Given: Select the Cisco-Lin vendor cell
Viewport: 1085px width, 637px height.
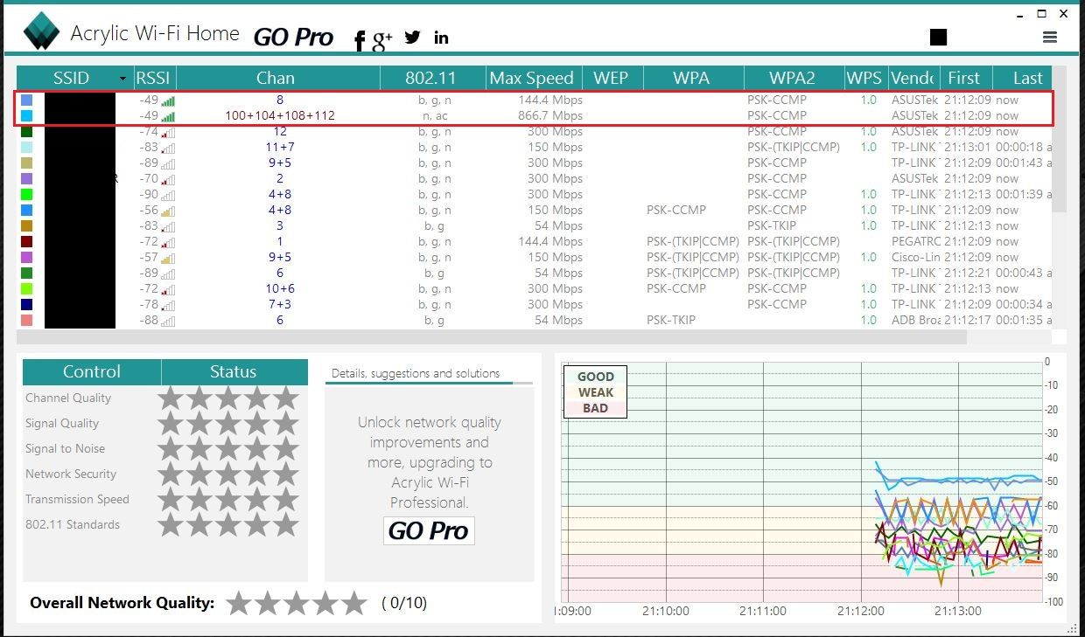Looking at the screenshot, I should (x=915, y=257).
